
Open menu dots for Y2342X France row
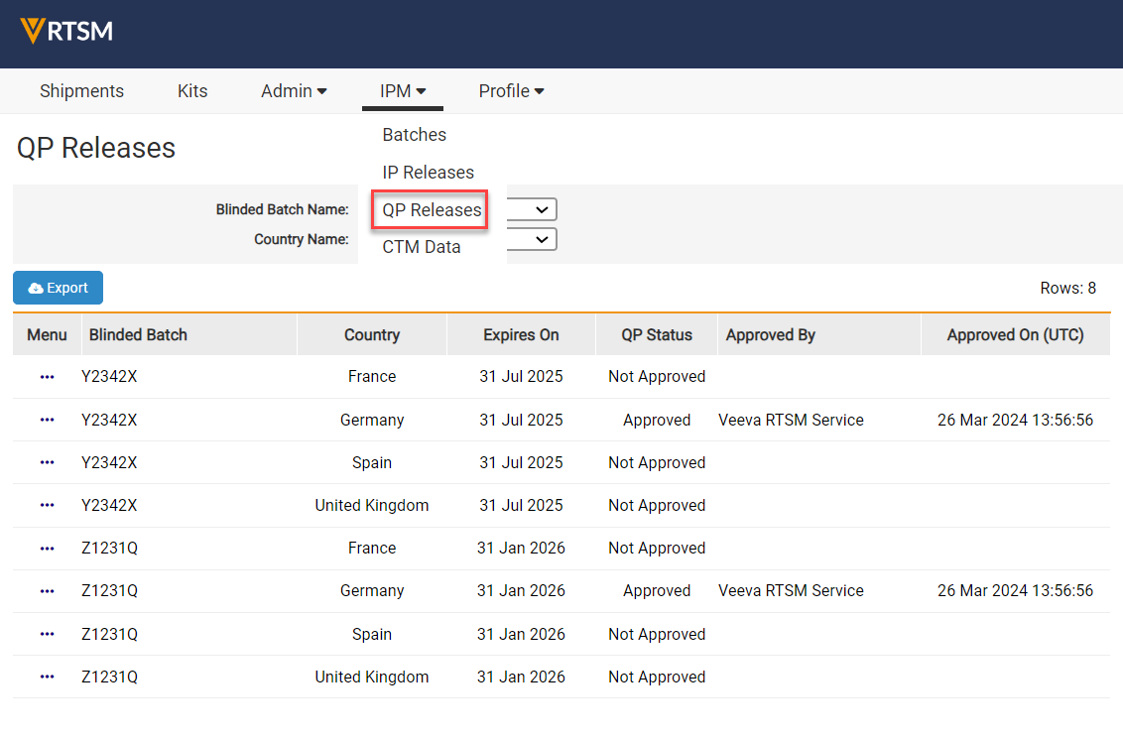[47, 377]
